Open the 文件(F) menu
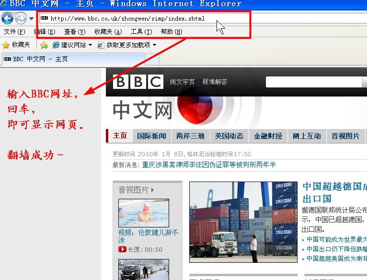Screen dimensions: 367x280 [x=14, y=32]
